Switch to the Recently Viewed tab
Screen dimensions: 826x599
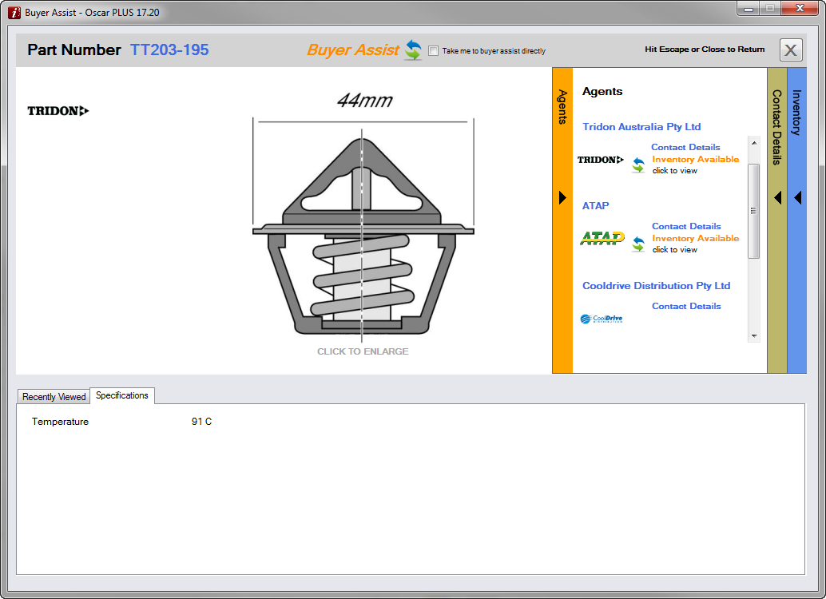(x=54, y=396)
